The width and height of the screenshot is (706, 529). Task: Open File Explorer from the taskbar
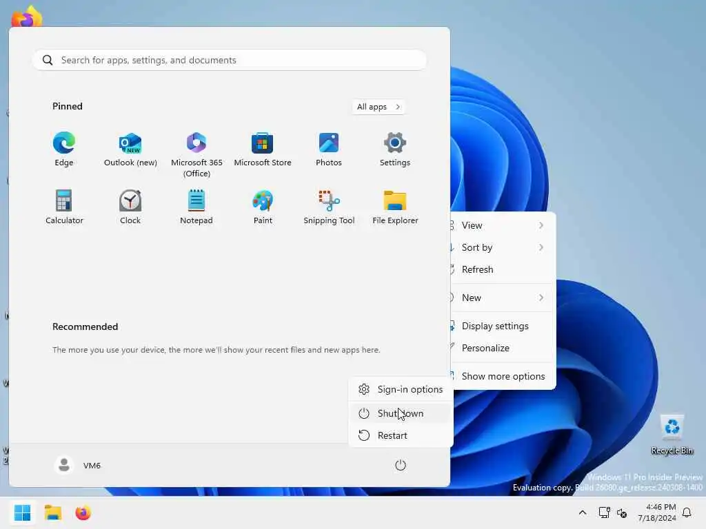pos(52,512)
